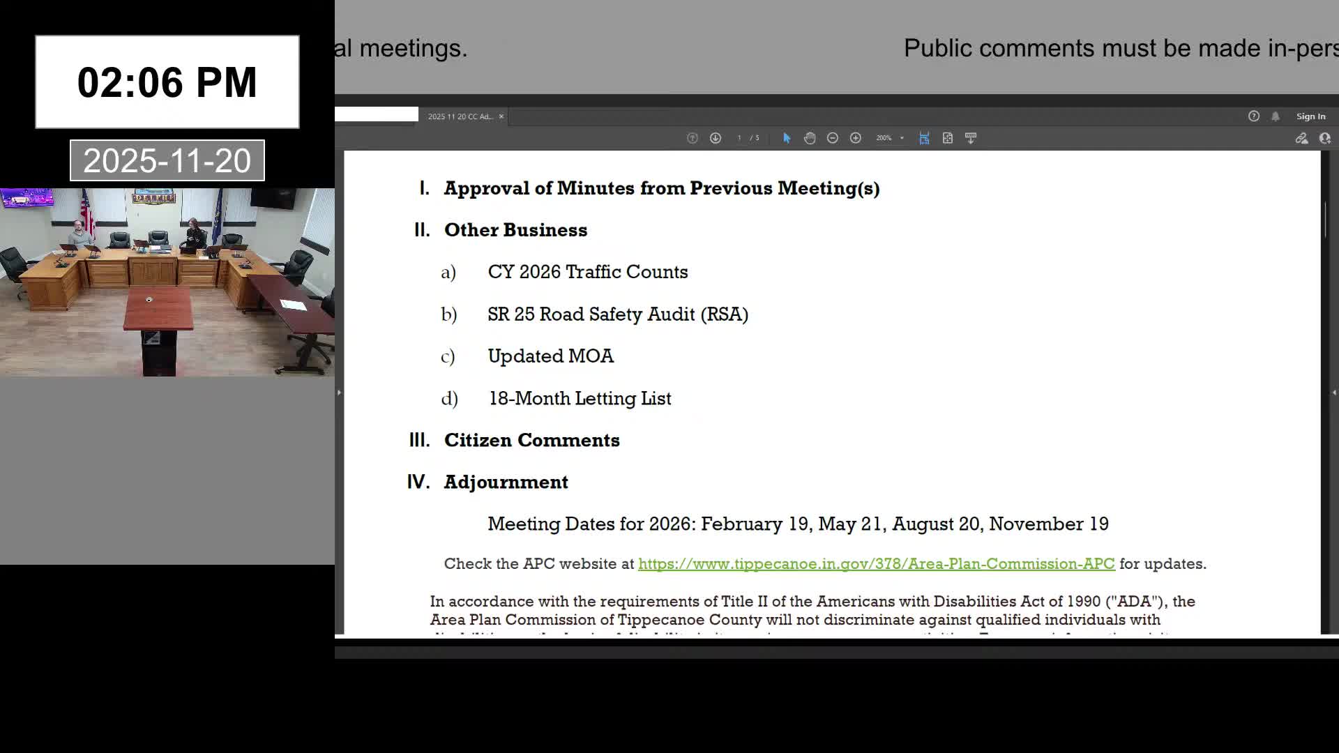Toggle fit-to-width scrolling mode
Screen dimensions: 1339x753
point(924,138)
